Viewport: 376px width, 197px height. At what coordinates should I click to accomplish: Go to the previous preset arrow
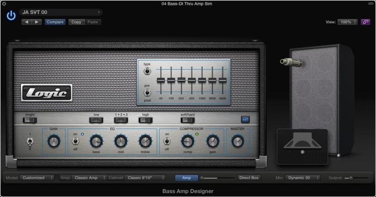pyautogui.click(x=27, y=22)
